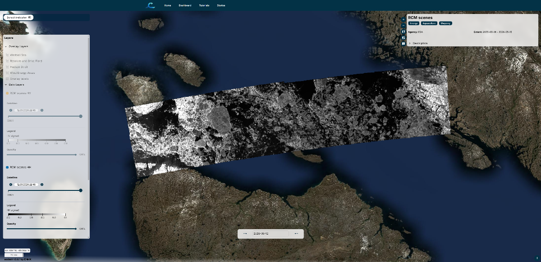Click RCM scenes HH datetime slider handle
The image size is (541, 262).
click(x=81, y=190)
